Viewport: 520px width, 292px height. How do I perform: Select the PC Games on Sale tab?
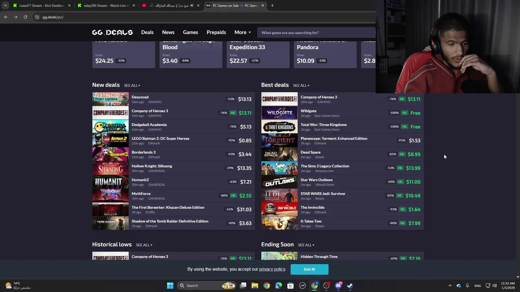[x=235, y=6]
